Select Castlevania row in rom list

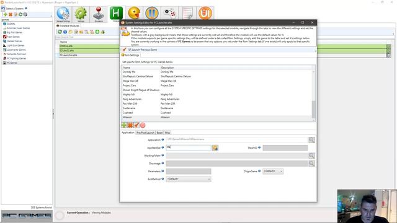click(x=216, y=108)
